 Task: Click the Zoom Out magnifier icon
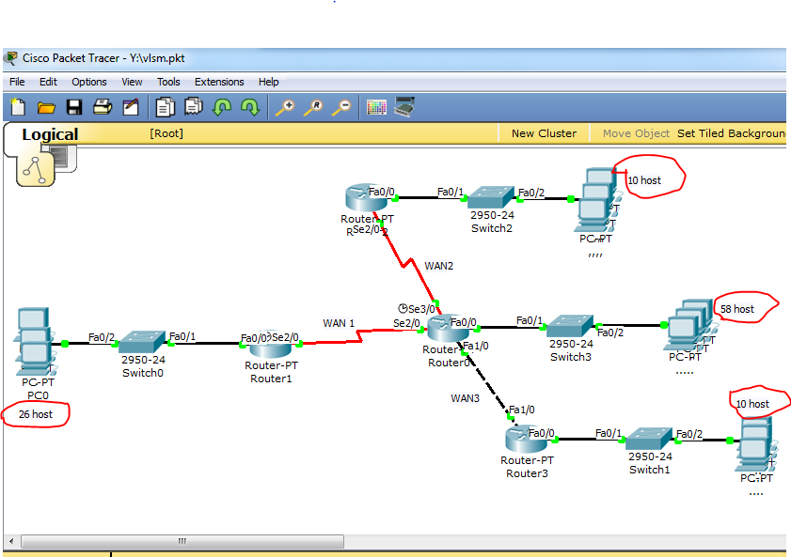341,107
